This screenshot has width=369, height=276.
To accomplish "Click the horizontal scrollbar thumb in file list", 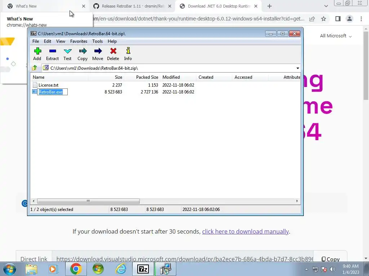I will pos(88,201).
